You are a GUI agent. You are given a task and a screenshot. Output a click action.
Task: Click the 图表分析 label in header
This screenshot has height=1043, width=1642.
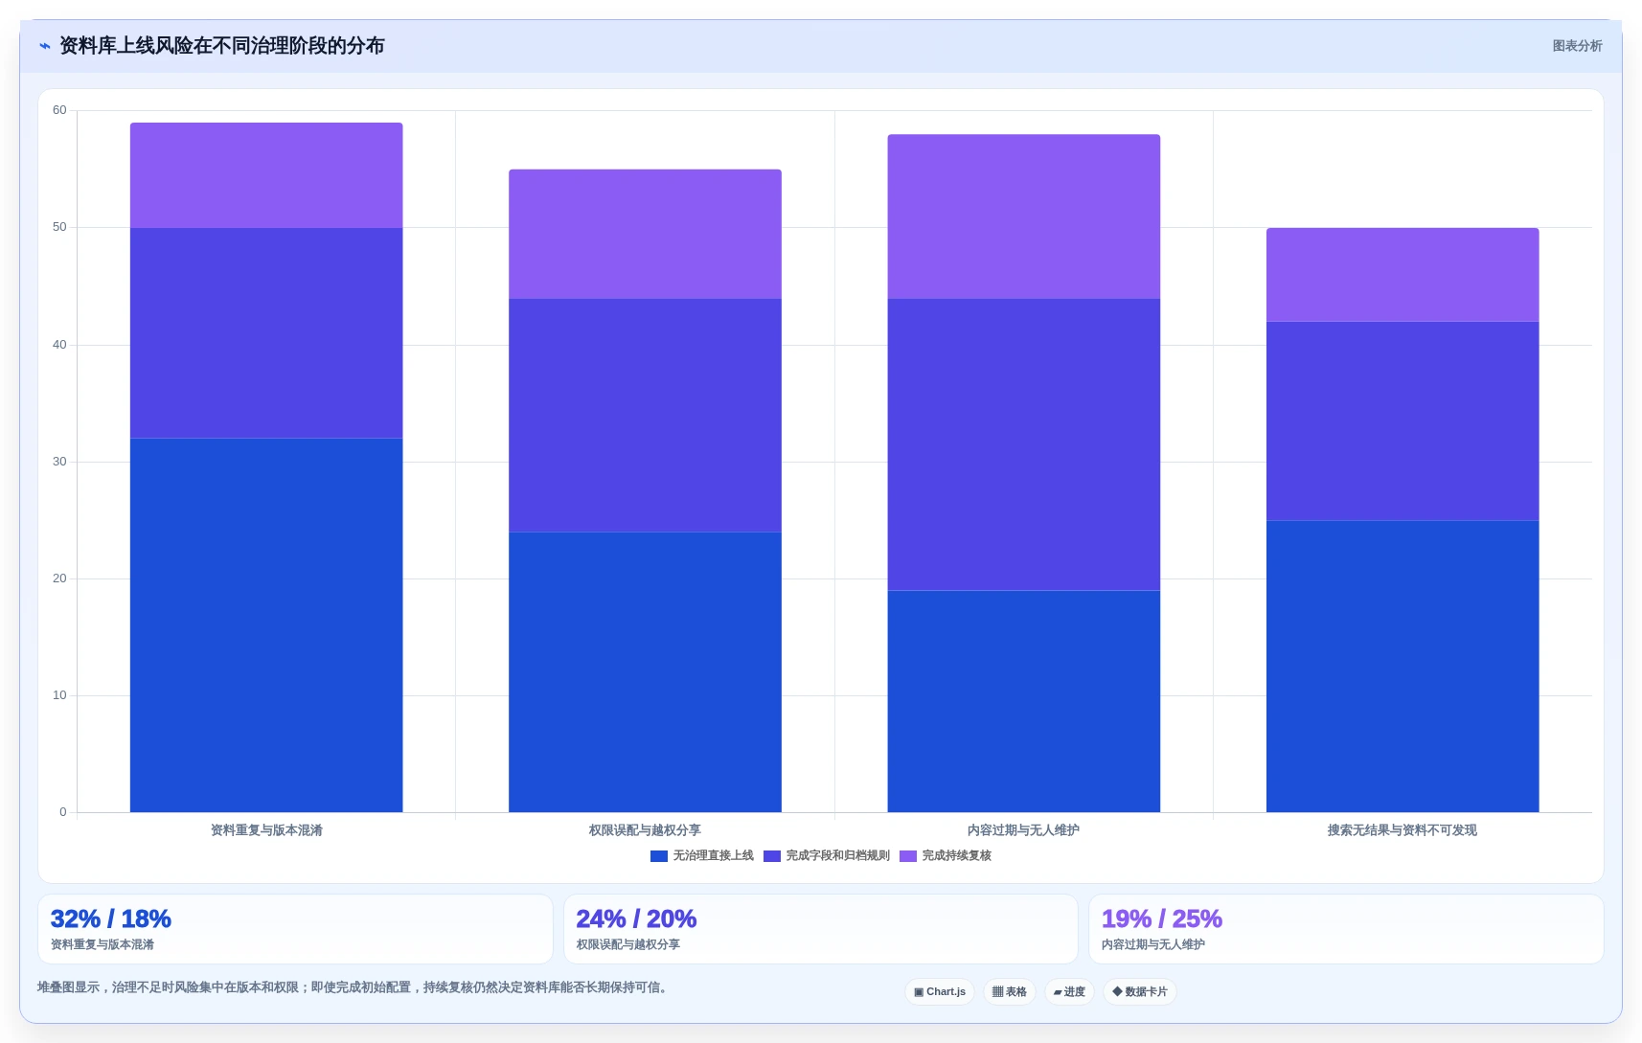point(1577,46)
